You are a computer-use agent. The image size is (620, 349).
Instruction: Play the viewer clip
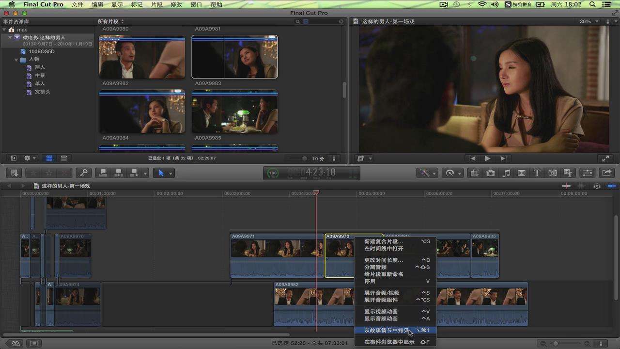pos(488,159)
